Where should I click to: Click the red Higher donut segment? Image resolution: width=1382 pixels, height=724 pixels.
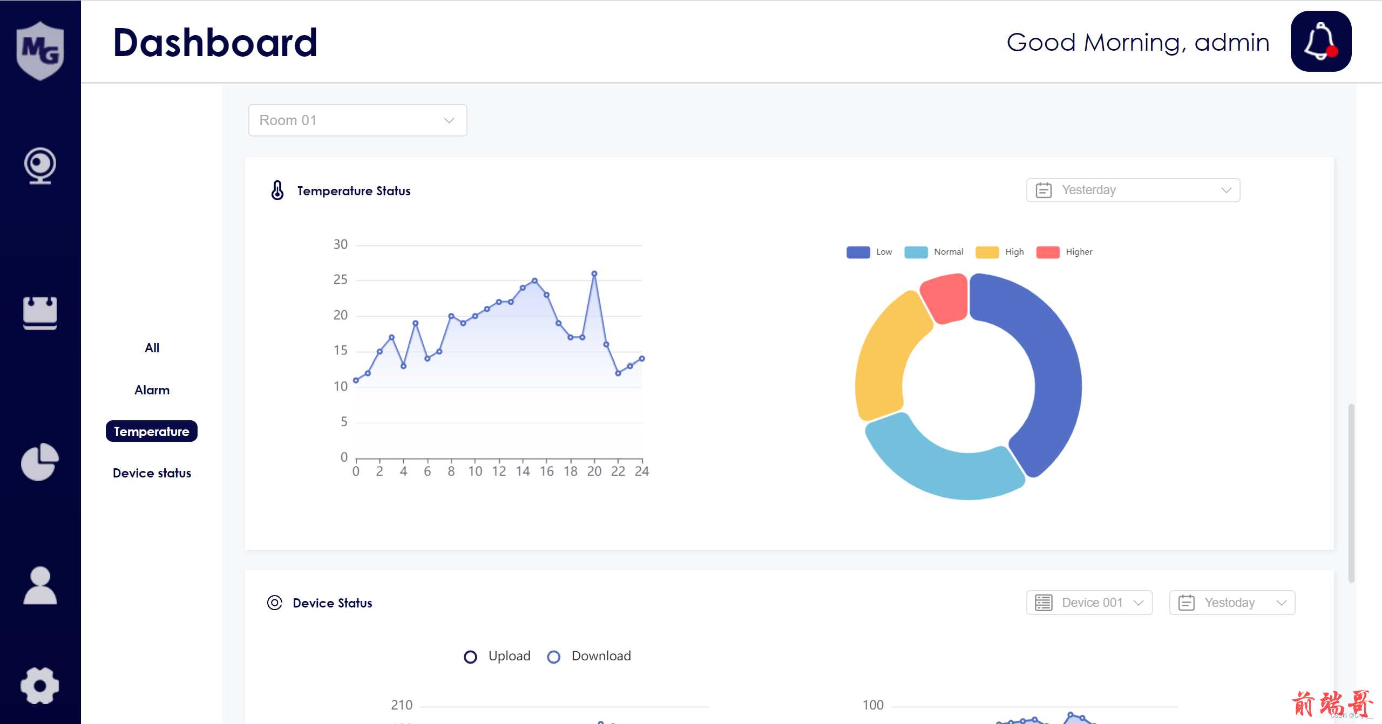click(x=946, y=298)
